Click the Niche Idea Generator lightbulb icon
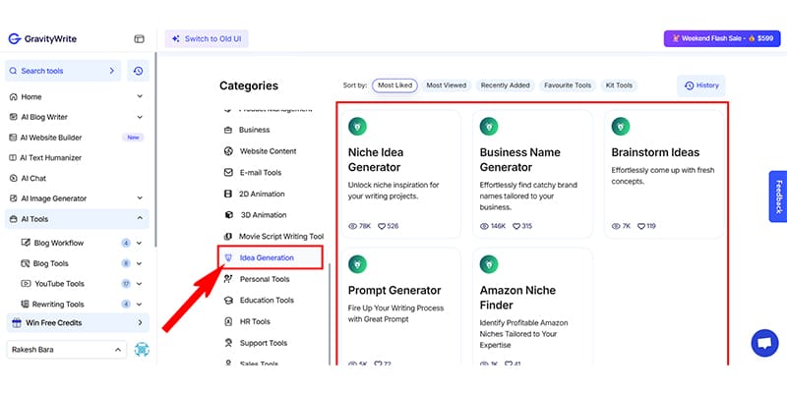 tap(357, 127)
